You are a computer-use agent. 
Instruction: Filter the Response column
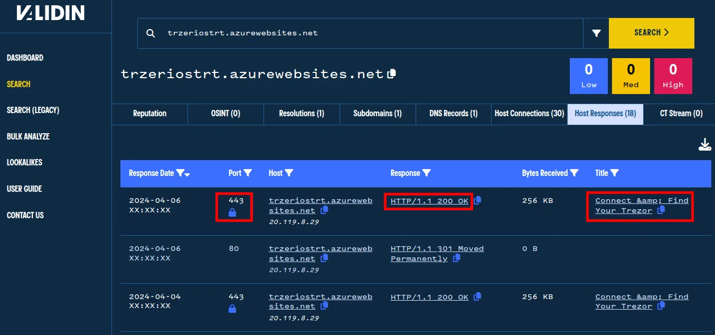(x=427, y=173)
